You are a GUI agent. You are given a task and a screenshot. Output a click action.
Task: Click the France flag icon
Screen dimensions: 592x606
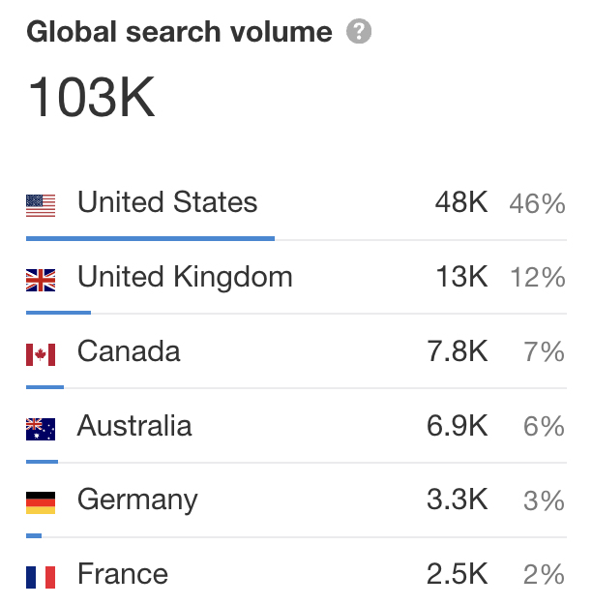41,577
